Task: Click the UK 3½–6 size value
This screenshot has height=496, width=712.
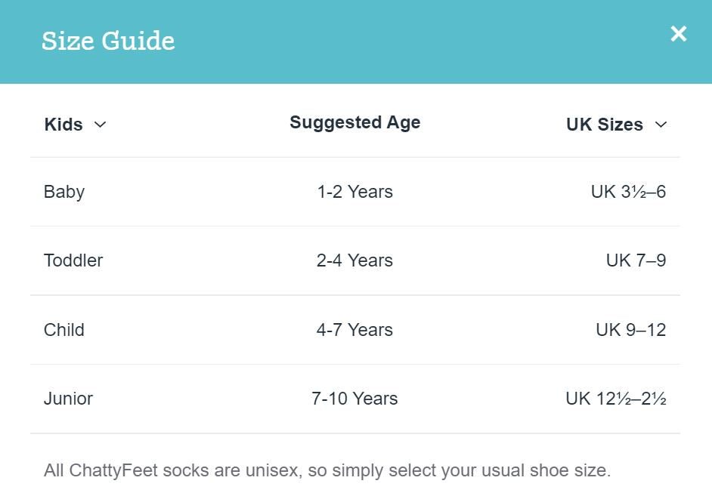Action: coord(628,192)
